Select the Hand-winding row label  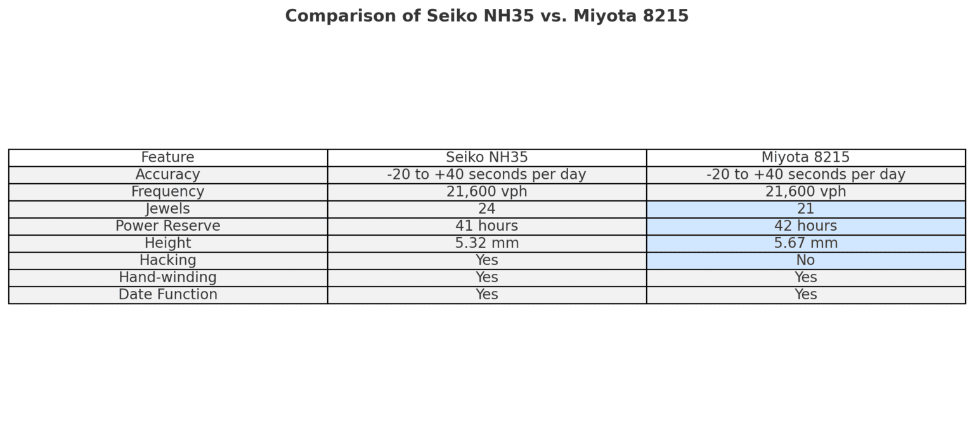pyautogui.click(x=167, y=277)
